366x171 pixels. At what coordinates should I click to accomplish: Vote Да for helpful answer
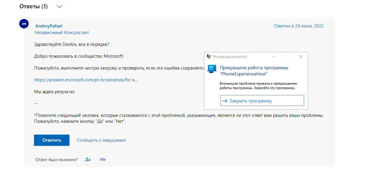[88, 159]
